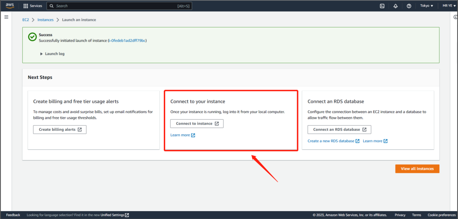The width and height of the screenshot is (458, 219).
Task: Open the help question mark icon
Action: tap(409, 6)
